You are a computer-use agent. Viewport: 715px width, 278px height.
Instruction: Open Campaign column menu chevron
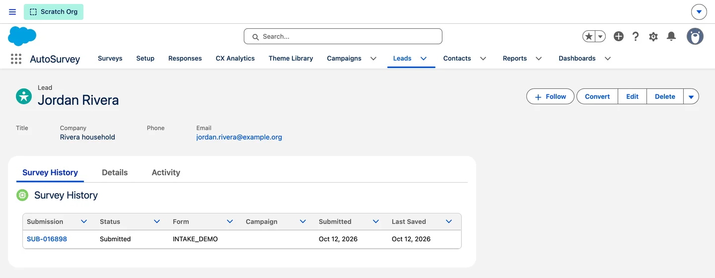pos(303,221)
